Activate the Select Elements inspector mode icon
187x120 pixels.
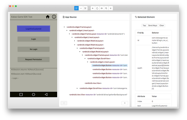click(x=76, y=8)
